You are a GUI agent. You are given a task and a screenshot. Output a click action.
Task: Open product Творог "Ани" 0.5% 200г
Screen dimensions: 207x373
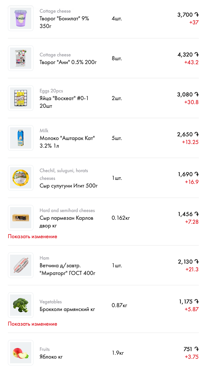pyautogui.click(x=68, y=62)
